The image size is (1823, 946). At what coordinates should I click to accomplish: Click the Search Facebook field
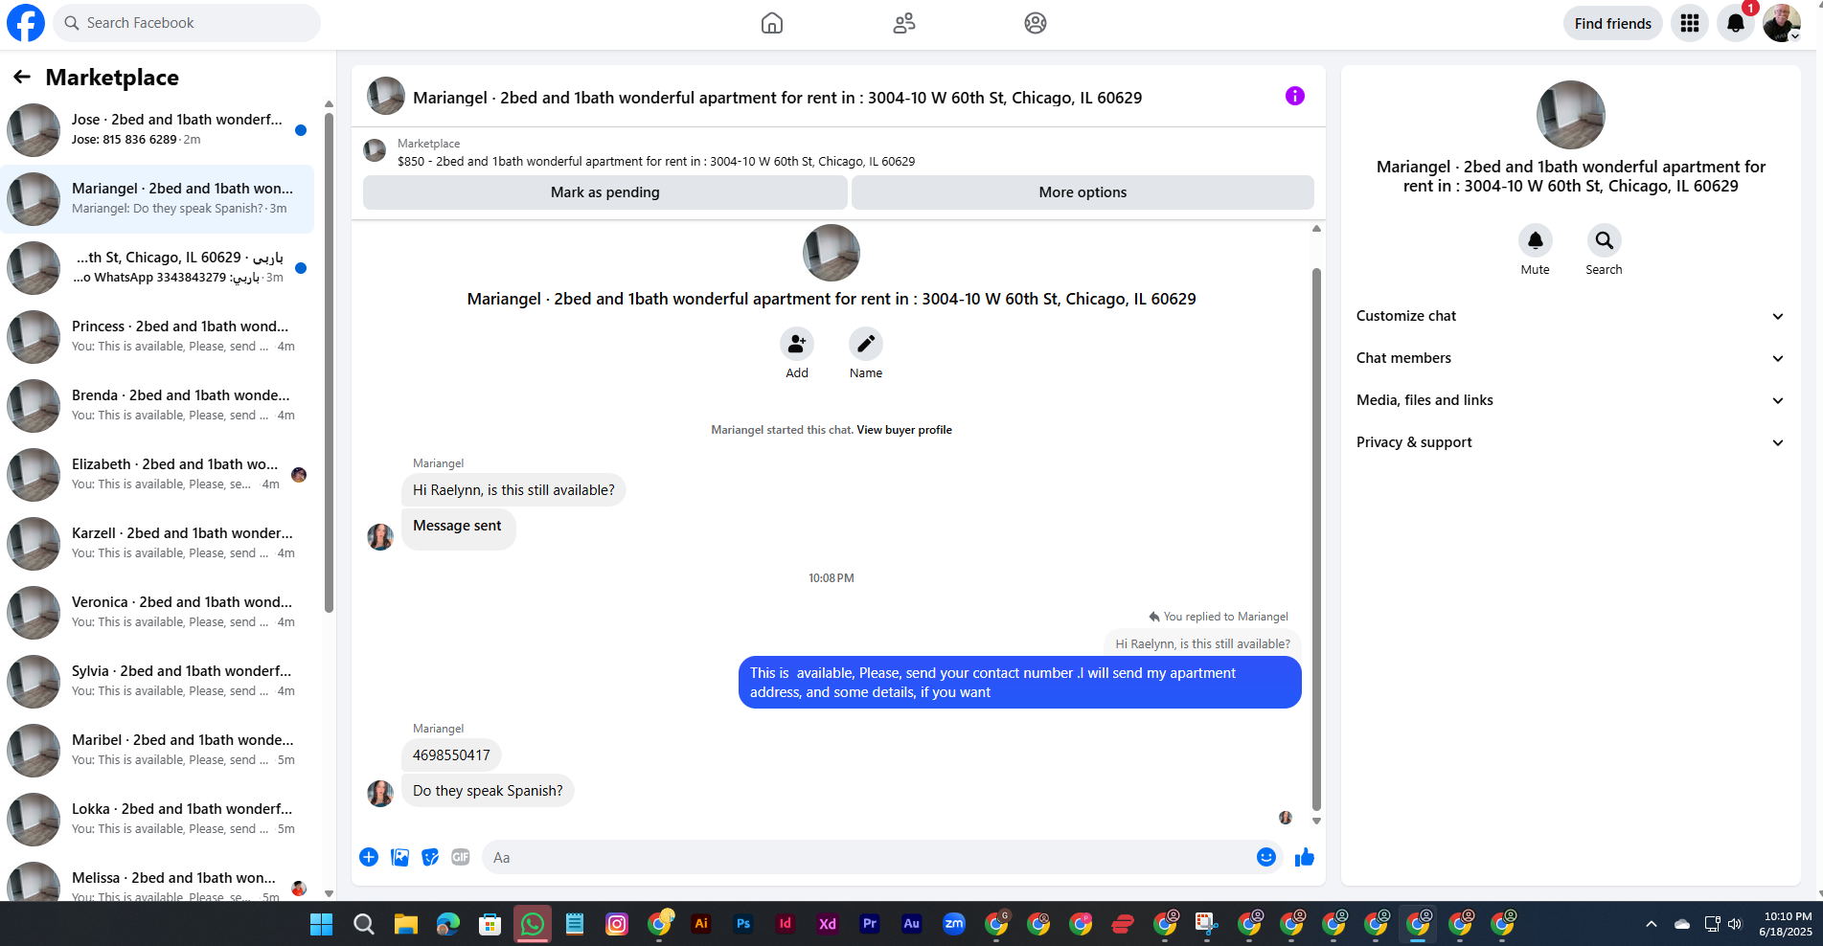click(x=187, y=23)
